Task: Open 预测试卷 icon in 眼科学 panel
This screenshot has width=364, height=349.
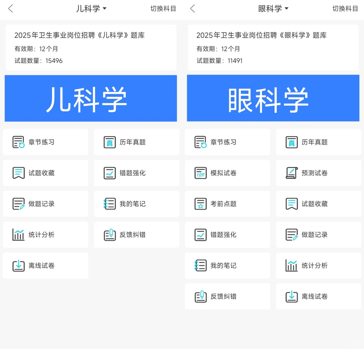Action: pyautogui.click(x=292, y=173)
